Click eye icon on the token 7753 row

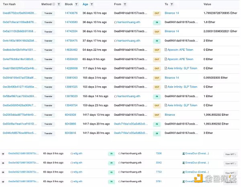click(3, 172)
